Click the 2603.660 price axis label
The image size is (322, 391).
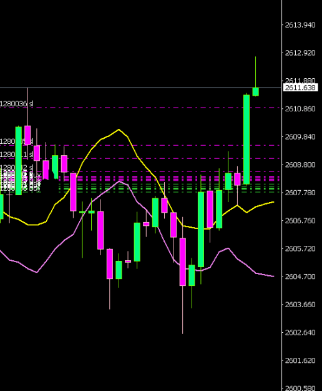[x=300, y=305]
